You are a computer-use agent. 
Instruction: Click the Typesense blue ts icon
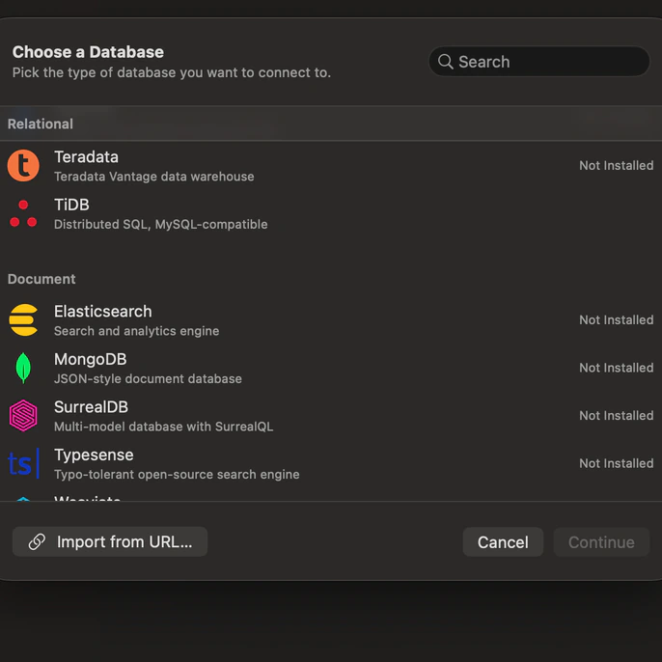click(x=23, y=463)
